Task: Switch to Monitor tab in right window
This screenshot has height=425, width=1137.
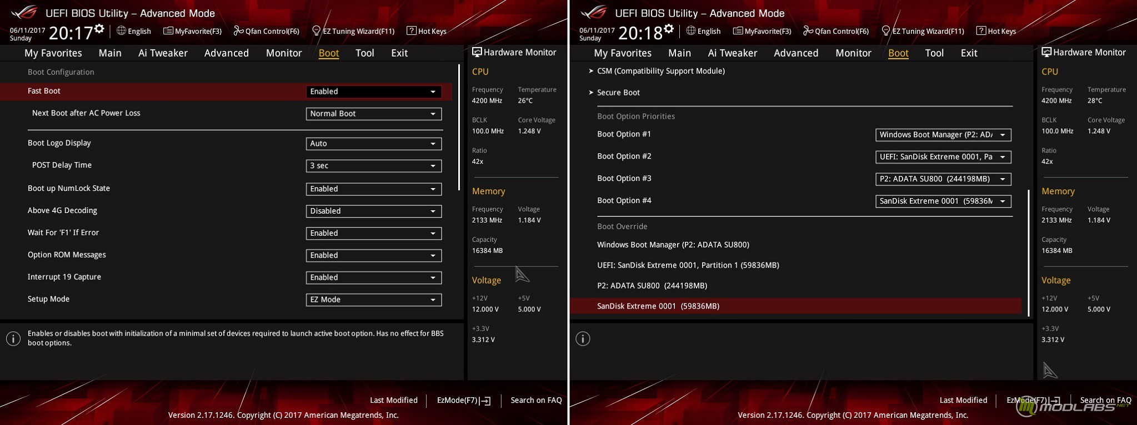Action: [x=854, y=53]
